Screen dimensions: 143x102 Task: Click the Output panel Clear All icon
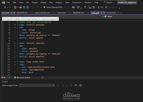pyautogui.click(x=71, y=85)
